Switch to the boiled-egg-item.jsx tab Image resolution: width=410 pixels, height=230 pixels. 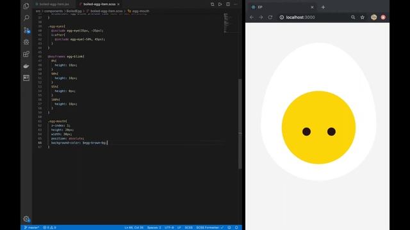(54, 4)
